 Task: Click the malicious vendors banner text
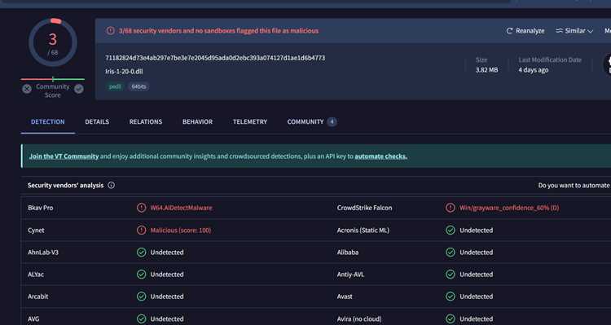tap(218, 30)
